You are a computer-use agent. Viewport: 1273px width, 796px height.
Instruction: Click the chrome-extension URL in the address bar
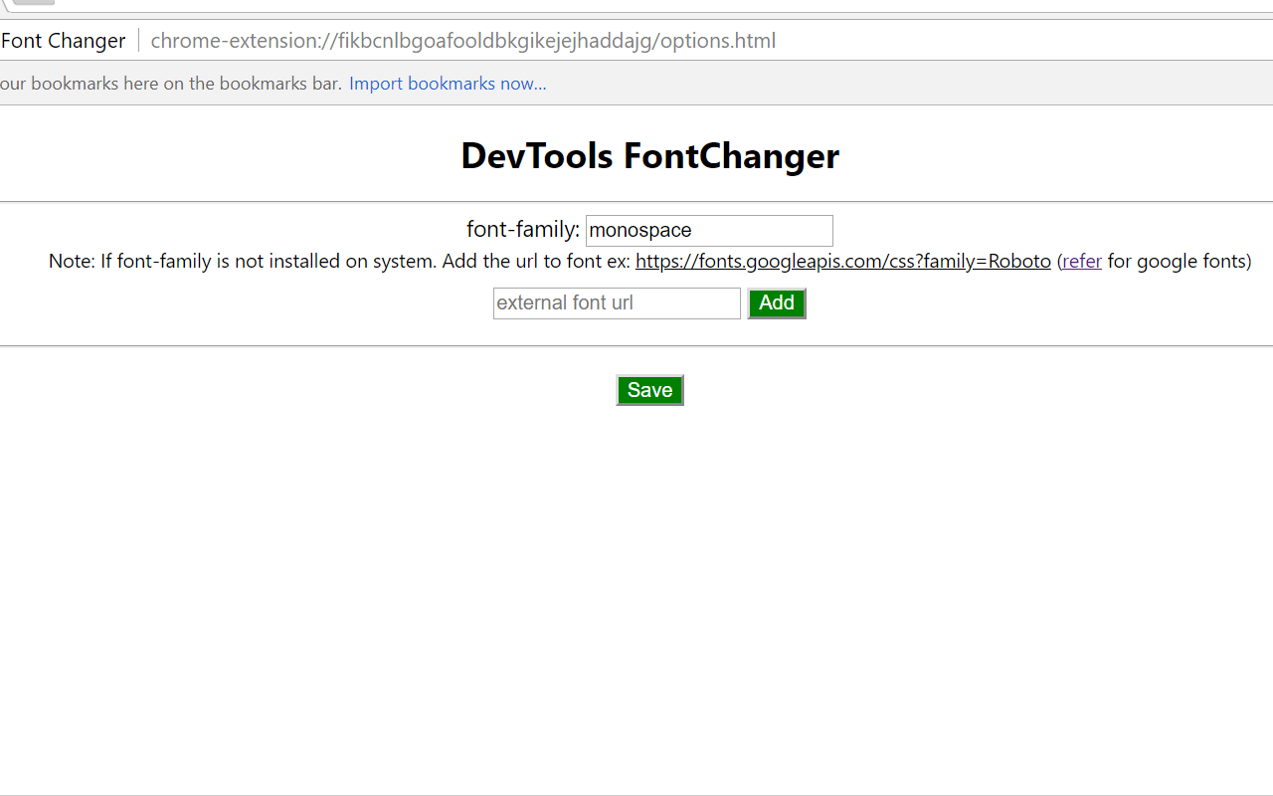pyautogui.click(x=462, y=41)
